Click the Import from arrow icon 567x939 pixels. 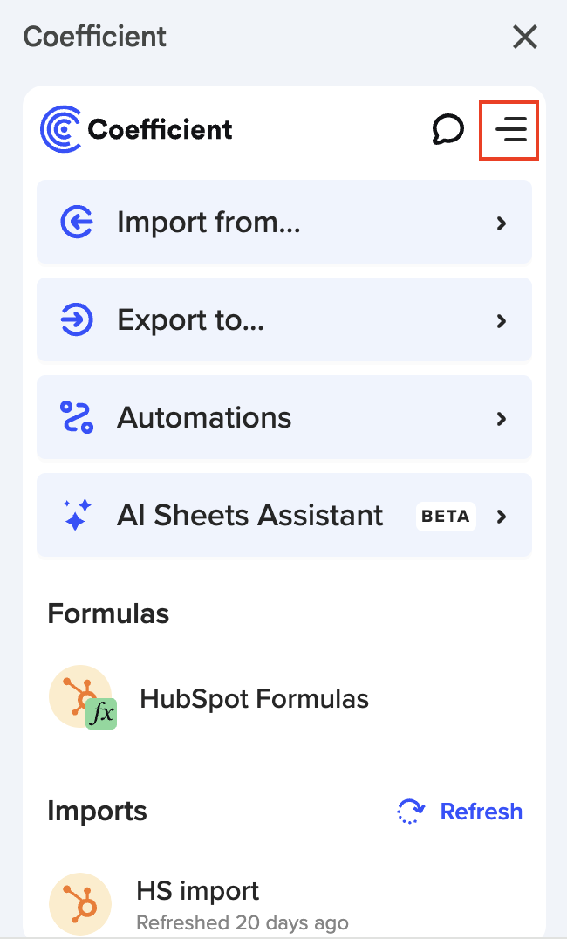(x=77, y=223)
